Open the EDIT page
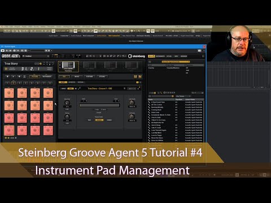Screen dimensions: 271x203 [64, 77]
